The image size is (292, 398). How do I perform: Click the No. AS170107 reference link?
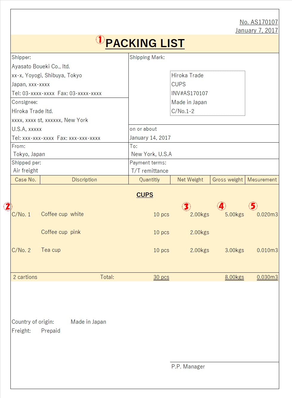coord(259,22)
